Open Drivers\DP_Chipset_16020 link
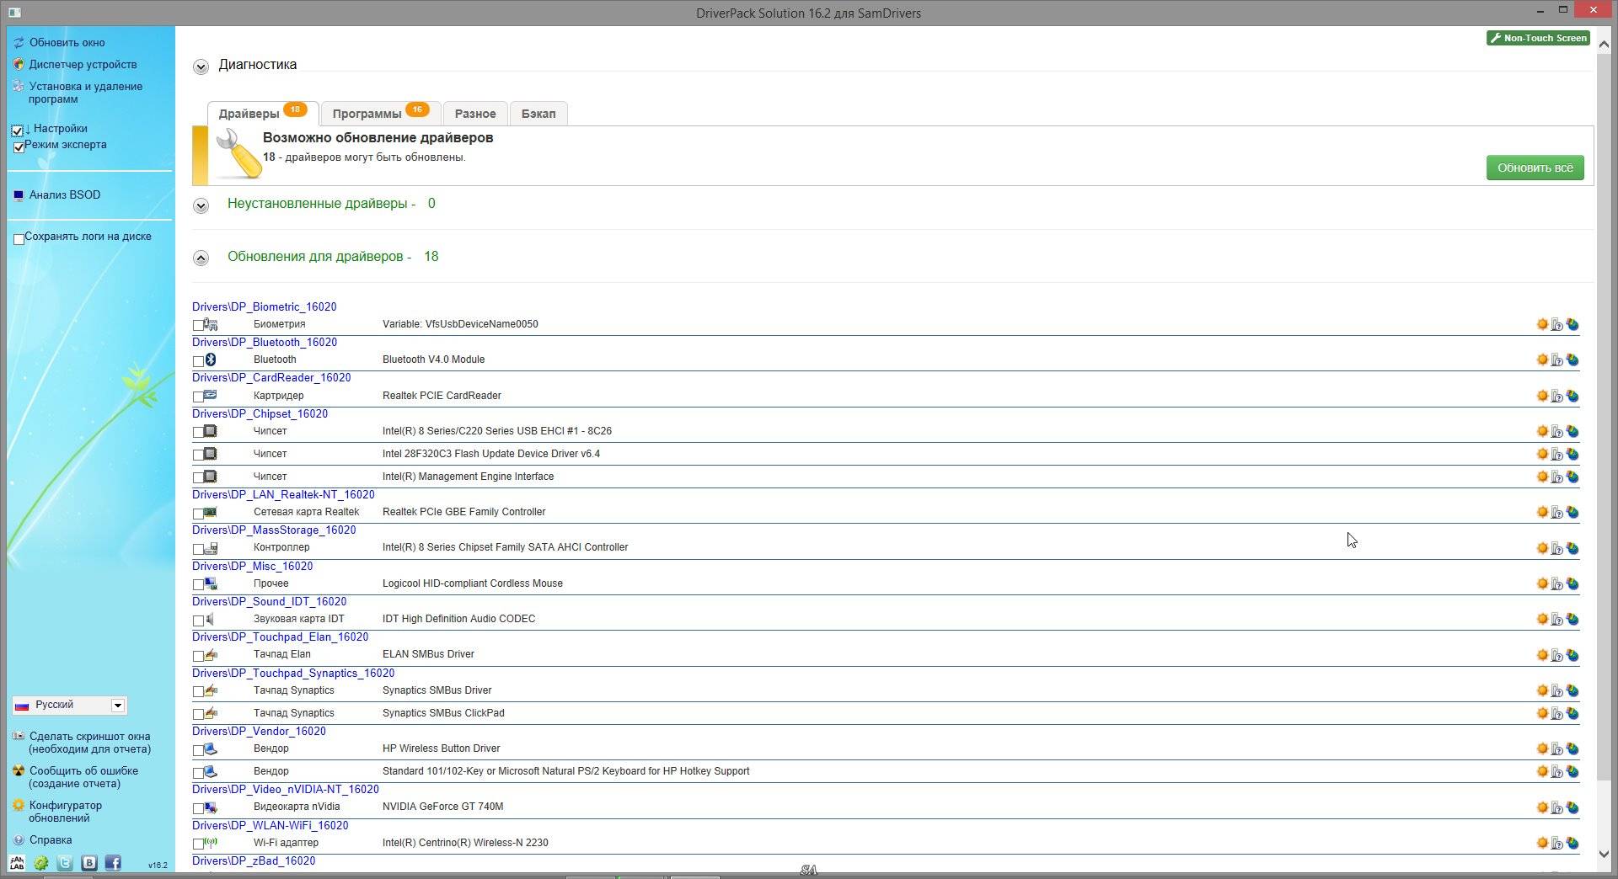Image resolution: width=1618 pixels, height=879 pixels. click(260, 413)
